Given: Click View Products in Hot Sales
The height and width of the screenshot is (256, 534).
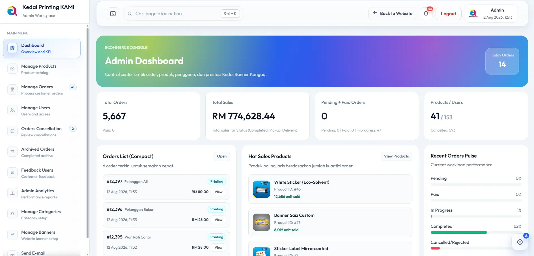Looking at the screenshot, I should click(x=396, y=156).
